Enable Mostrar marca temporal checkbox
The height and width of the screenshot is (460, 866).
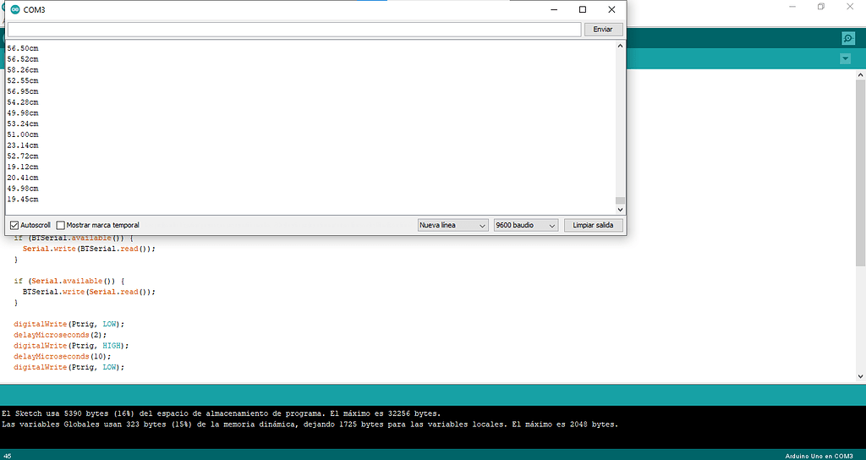tap(61, 226)
